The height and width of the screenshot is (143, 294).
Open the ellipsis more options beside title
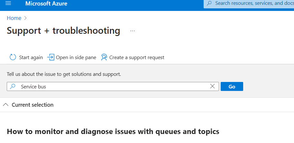tap(133, 31)
